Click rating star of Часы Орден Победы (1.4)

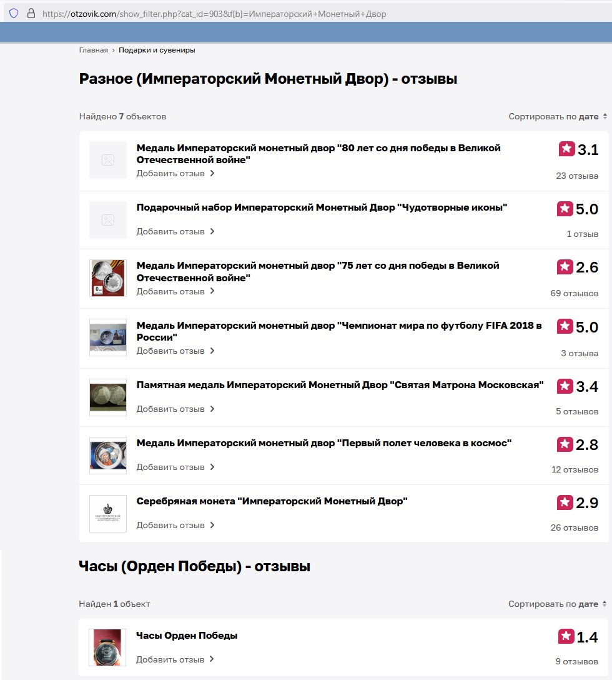point(566,636)
